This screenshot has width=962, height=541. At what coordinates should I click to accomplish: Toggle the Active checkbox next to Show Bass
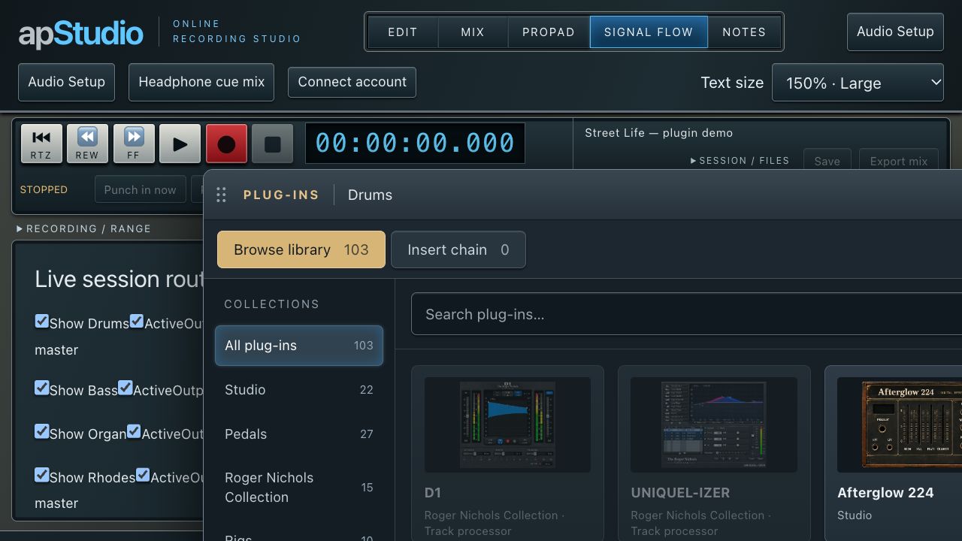coord(126,388)
